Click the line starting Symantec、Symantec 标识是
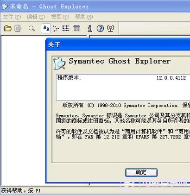Image resolution: width=190 pixels, height=195 pixels. tap(123, 115)
